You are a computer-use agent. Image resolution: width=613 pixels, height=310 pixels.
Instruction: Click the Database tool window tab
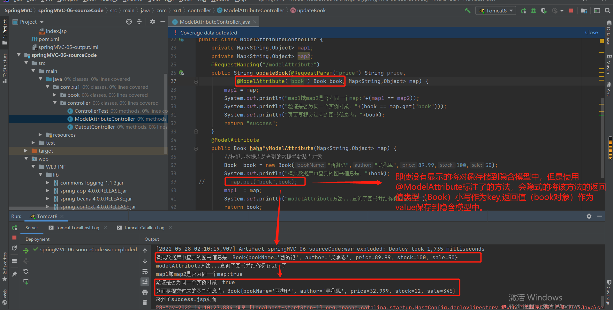pos(609,33)
